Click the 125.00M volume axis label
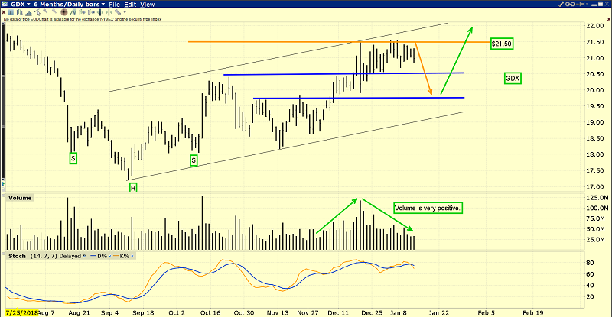The image size is (612, 317). coord(597,198)
